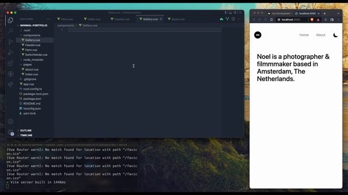Click the round black logo on web page

pyautogui.click(x=258, y=35)
